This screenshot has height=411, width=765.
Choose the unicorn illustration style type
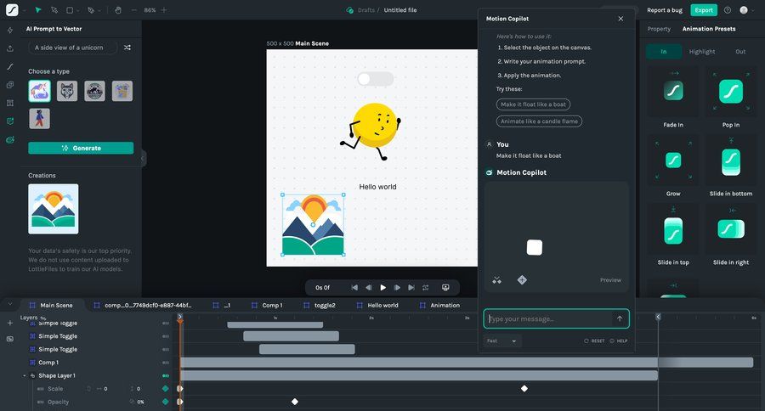(39, 91)
